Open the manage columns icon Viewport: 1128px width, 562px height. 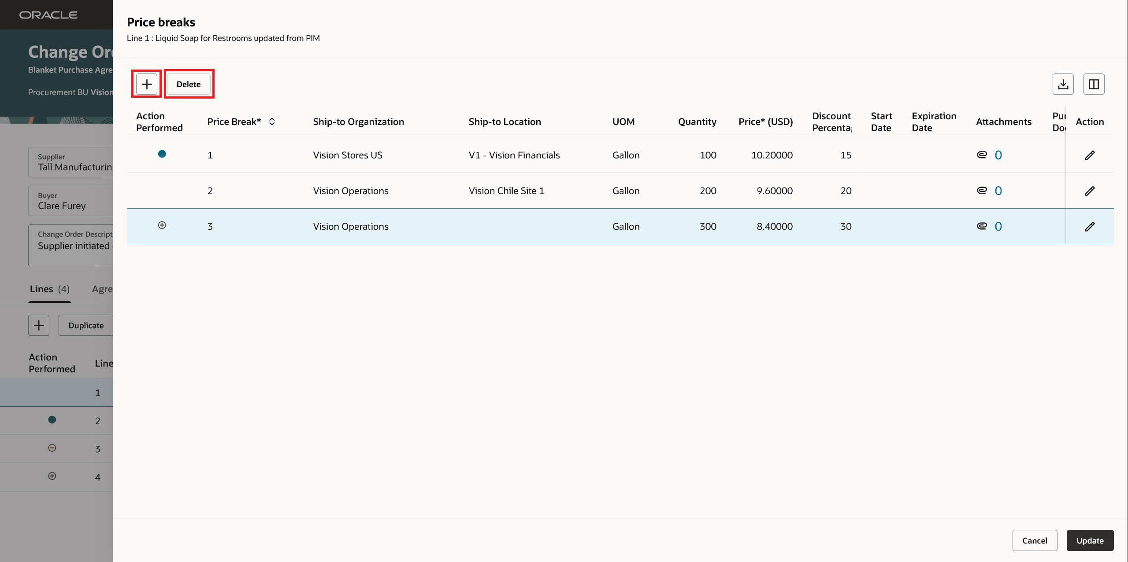point(1094,84)
